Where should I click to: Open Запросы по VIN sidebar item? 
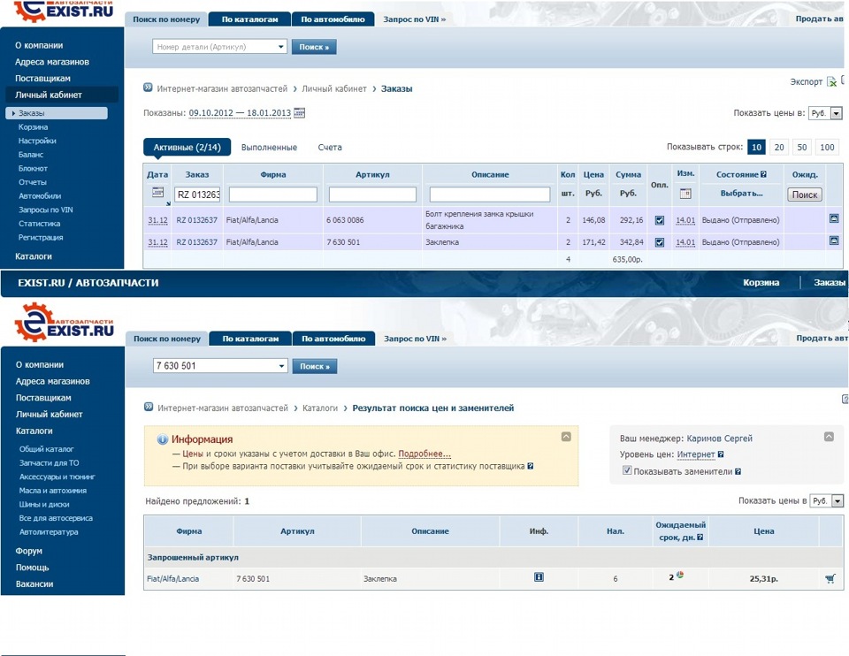click(45, 210)
